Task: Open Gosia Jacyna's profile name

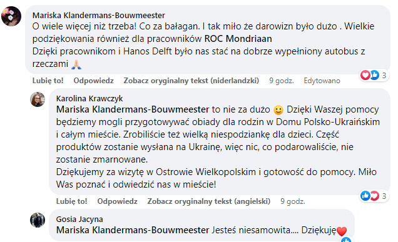Action: click(79, 219)
